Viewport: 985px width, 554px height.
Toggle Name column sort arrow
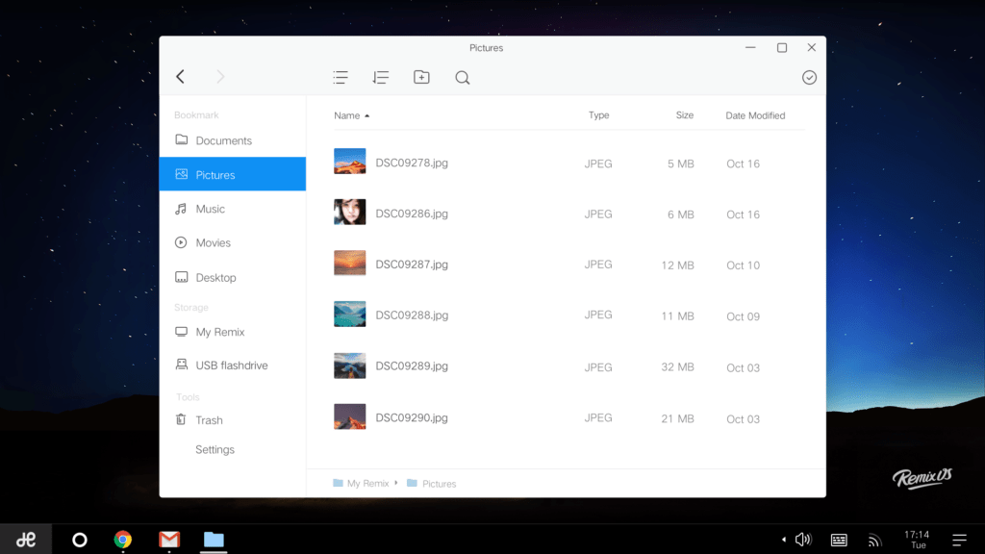pos(366,115)
